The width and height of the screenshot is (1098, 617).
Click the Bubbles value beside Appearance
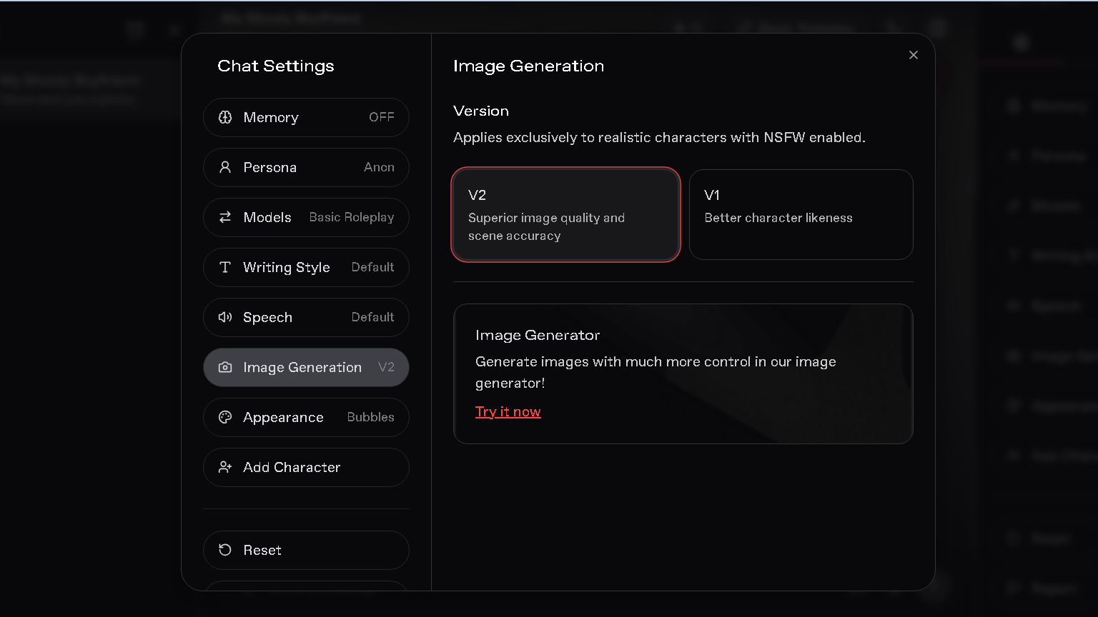click(370, 417)
